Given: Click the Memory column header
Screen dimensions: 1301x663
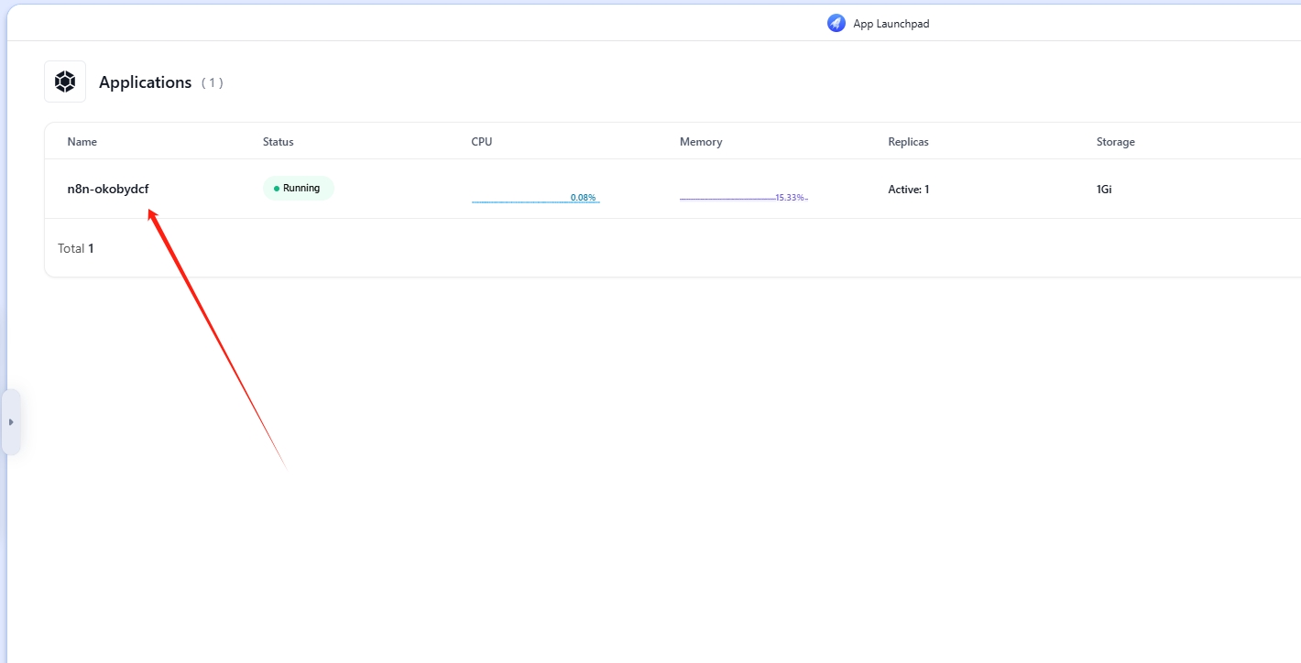Looking at the screenshot, I should coord(701,142).
